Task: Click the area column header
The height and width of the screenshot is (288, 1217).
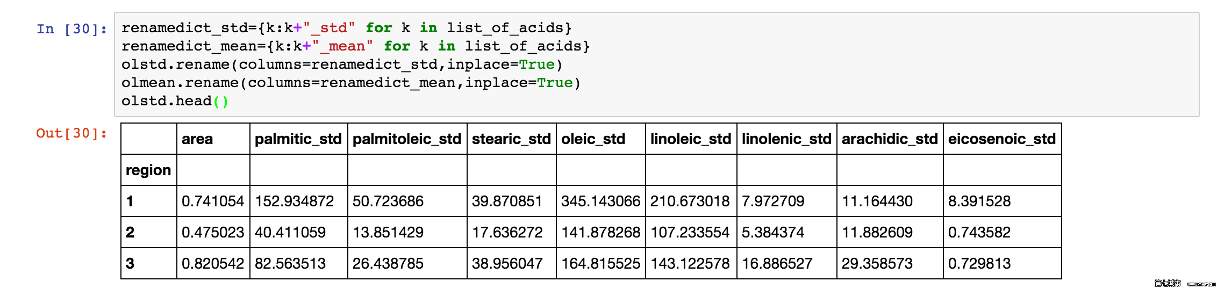Action: click(197, 139)
